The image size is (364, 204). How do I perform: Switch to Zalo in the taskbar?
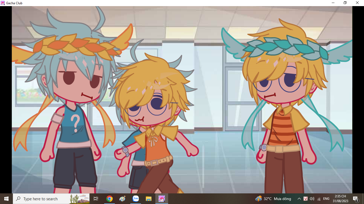[x=136, y=199]
